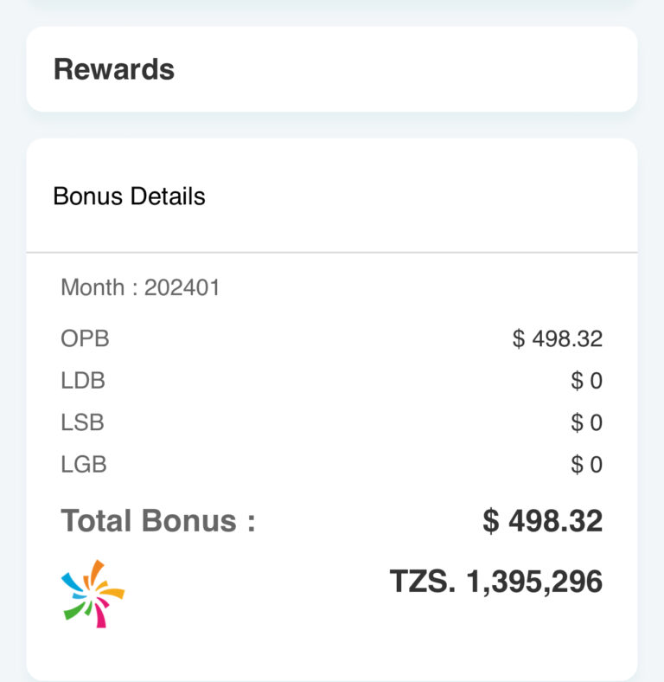Select the LSB bonus label
This screenshot has width=664, height=682.
[83, 423]
